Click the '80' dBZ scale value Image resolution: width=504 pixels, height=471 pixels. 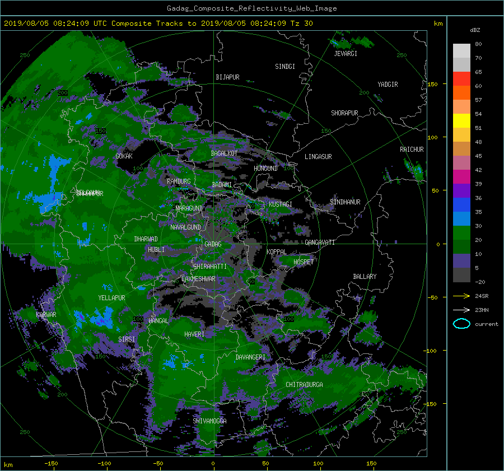pos(478,44)
